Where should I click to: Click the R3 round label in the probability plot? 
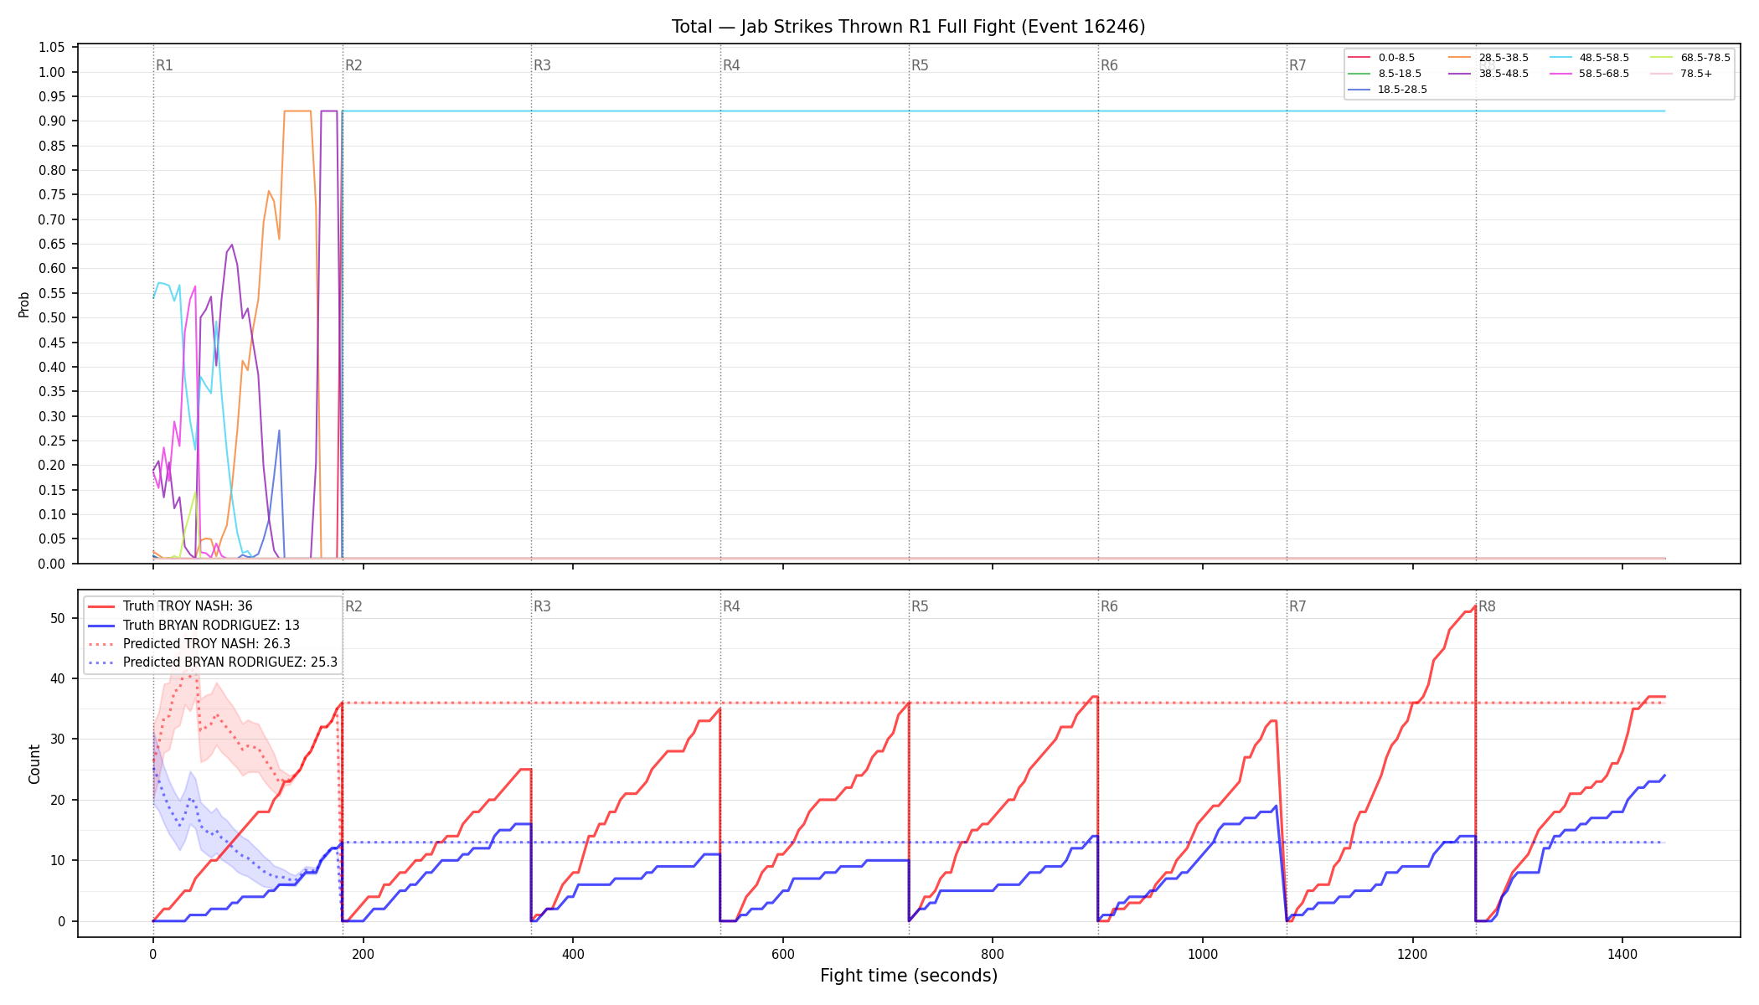click(542, 65)
